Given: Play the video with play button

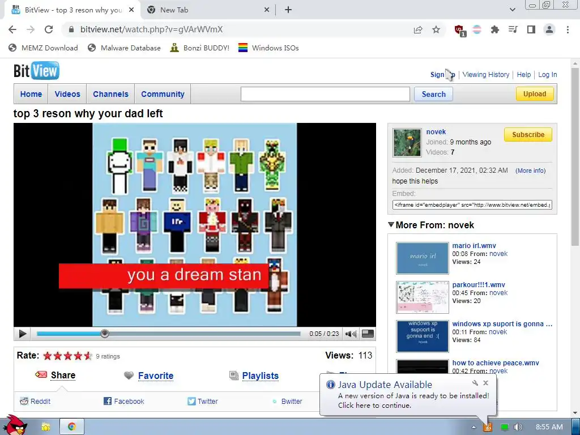Looking at the screenshot, I should coord(23,334).
